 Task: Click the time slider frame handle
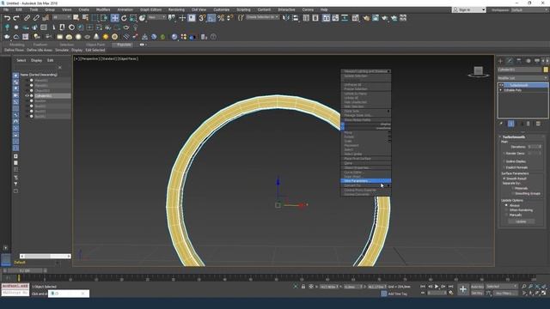(x=25, y=271)
